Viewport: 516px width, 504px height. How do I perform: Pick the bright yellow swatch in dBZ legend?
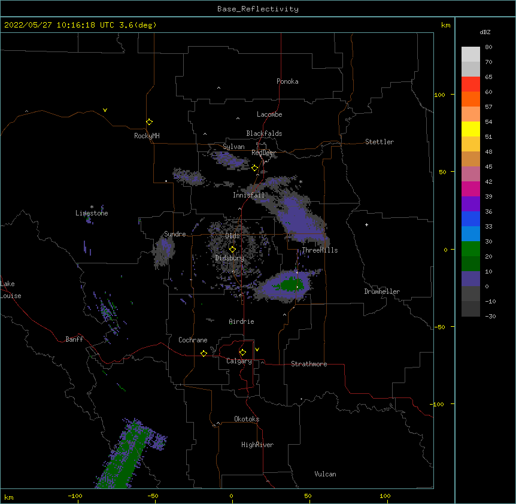click(x=471, y=129)
